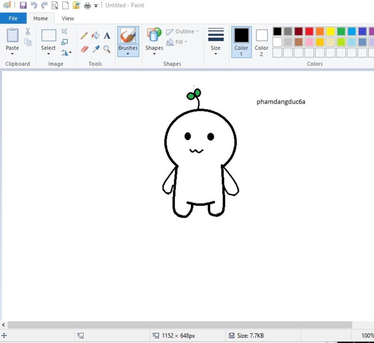Pick the black color swatch
Screen dimensions: 374x343
pyautogui.click(x=277, y=31)
